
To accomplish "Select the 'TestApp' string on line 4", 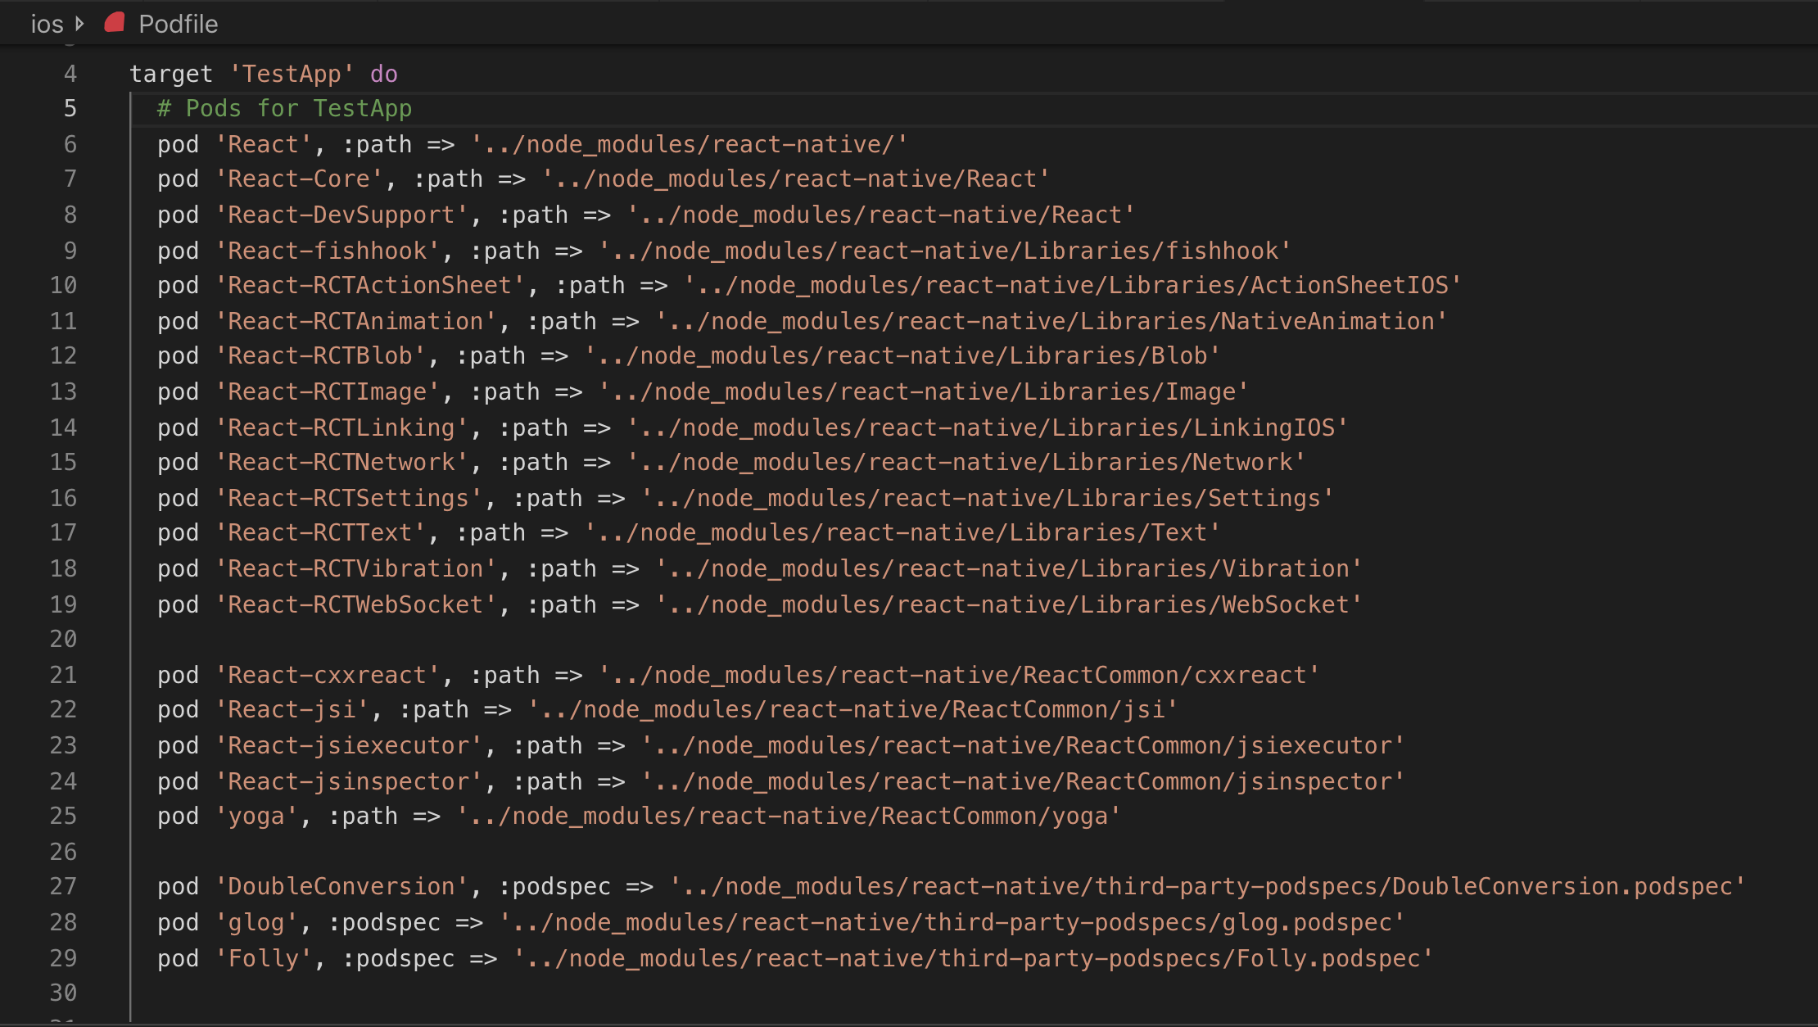I will click(x=292, y=73).
